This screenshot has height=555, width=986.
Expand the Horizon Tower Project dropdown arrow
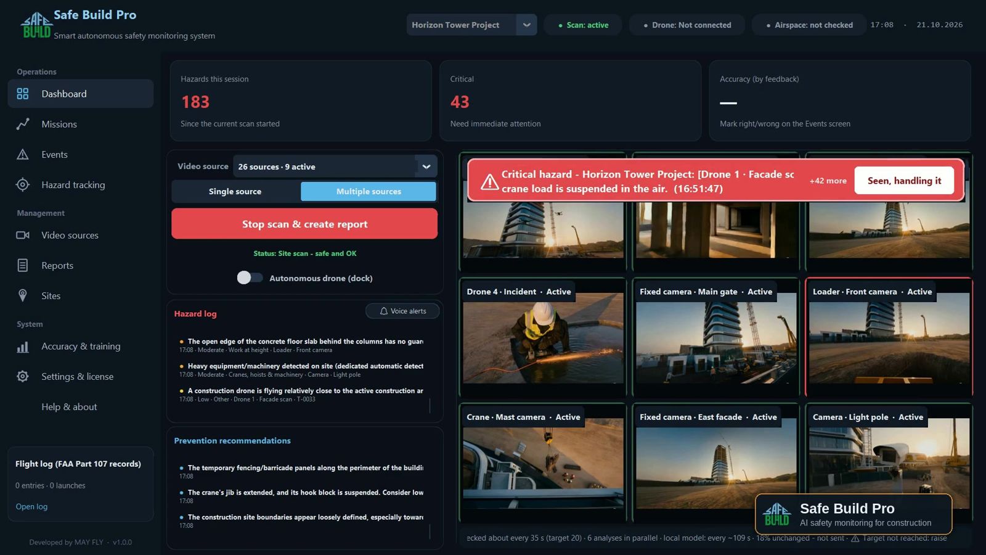[526, 25]
